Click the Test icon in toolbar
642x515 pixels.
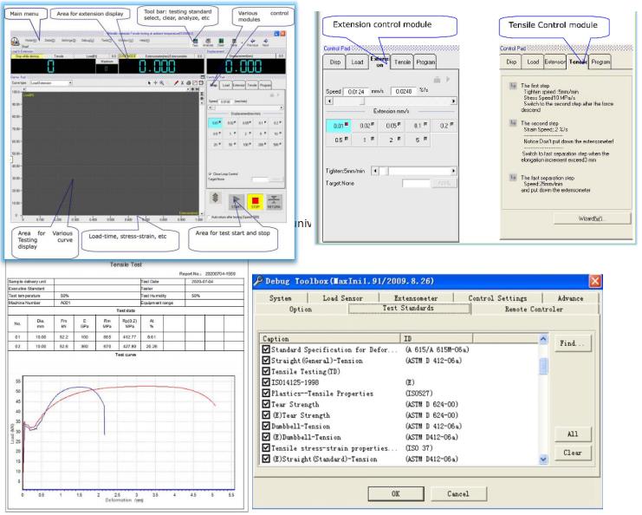196,39
